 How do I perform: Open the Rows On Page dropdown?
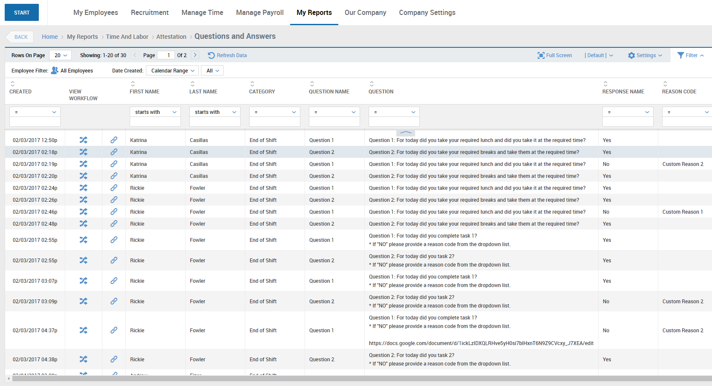(x=60, y=55)
